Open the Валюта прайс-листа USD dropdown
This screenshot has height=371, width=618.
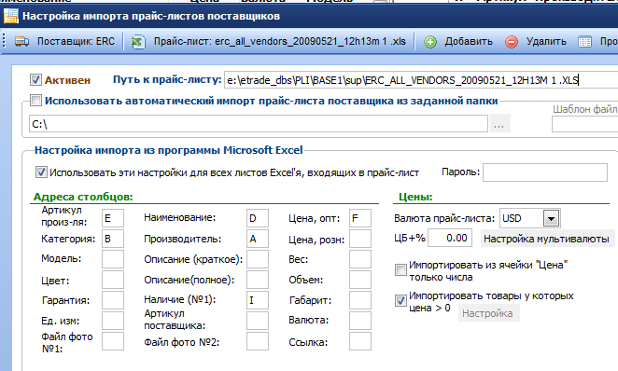pos(551,218)
